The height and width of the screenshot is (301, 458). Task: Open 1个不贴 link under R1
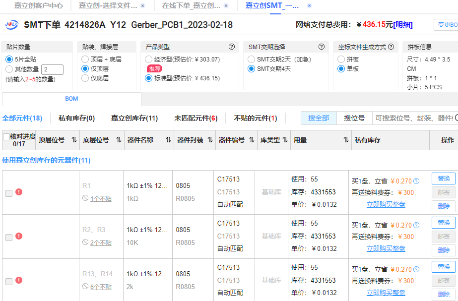tap(101, 198)
